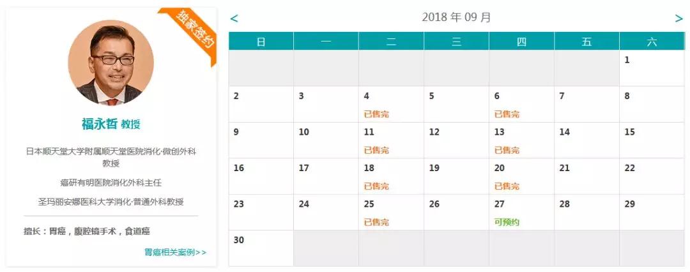The image size is (690, 272).
Task: Select September 15 date cell
Action: [x=652, y=140]
